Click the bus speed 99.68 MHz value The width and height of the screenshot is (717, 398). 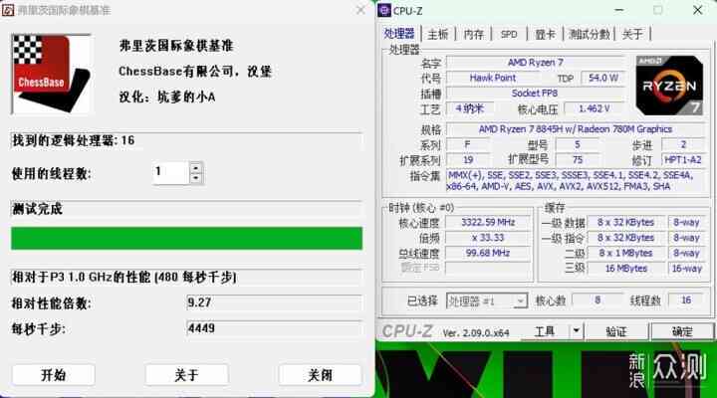click(488, 253)
